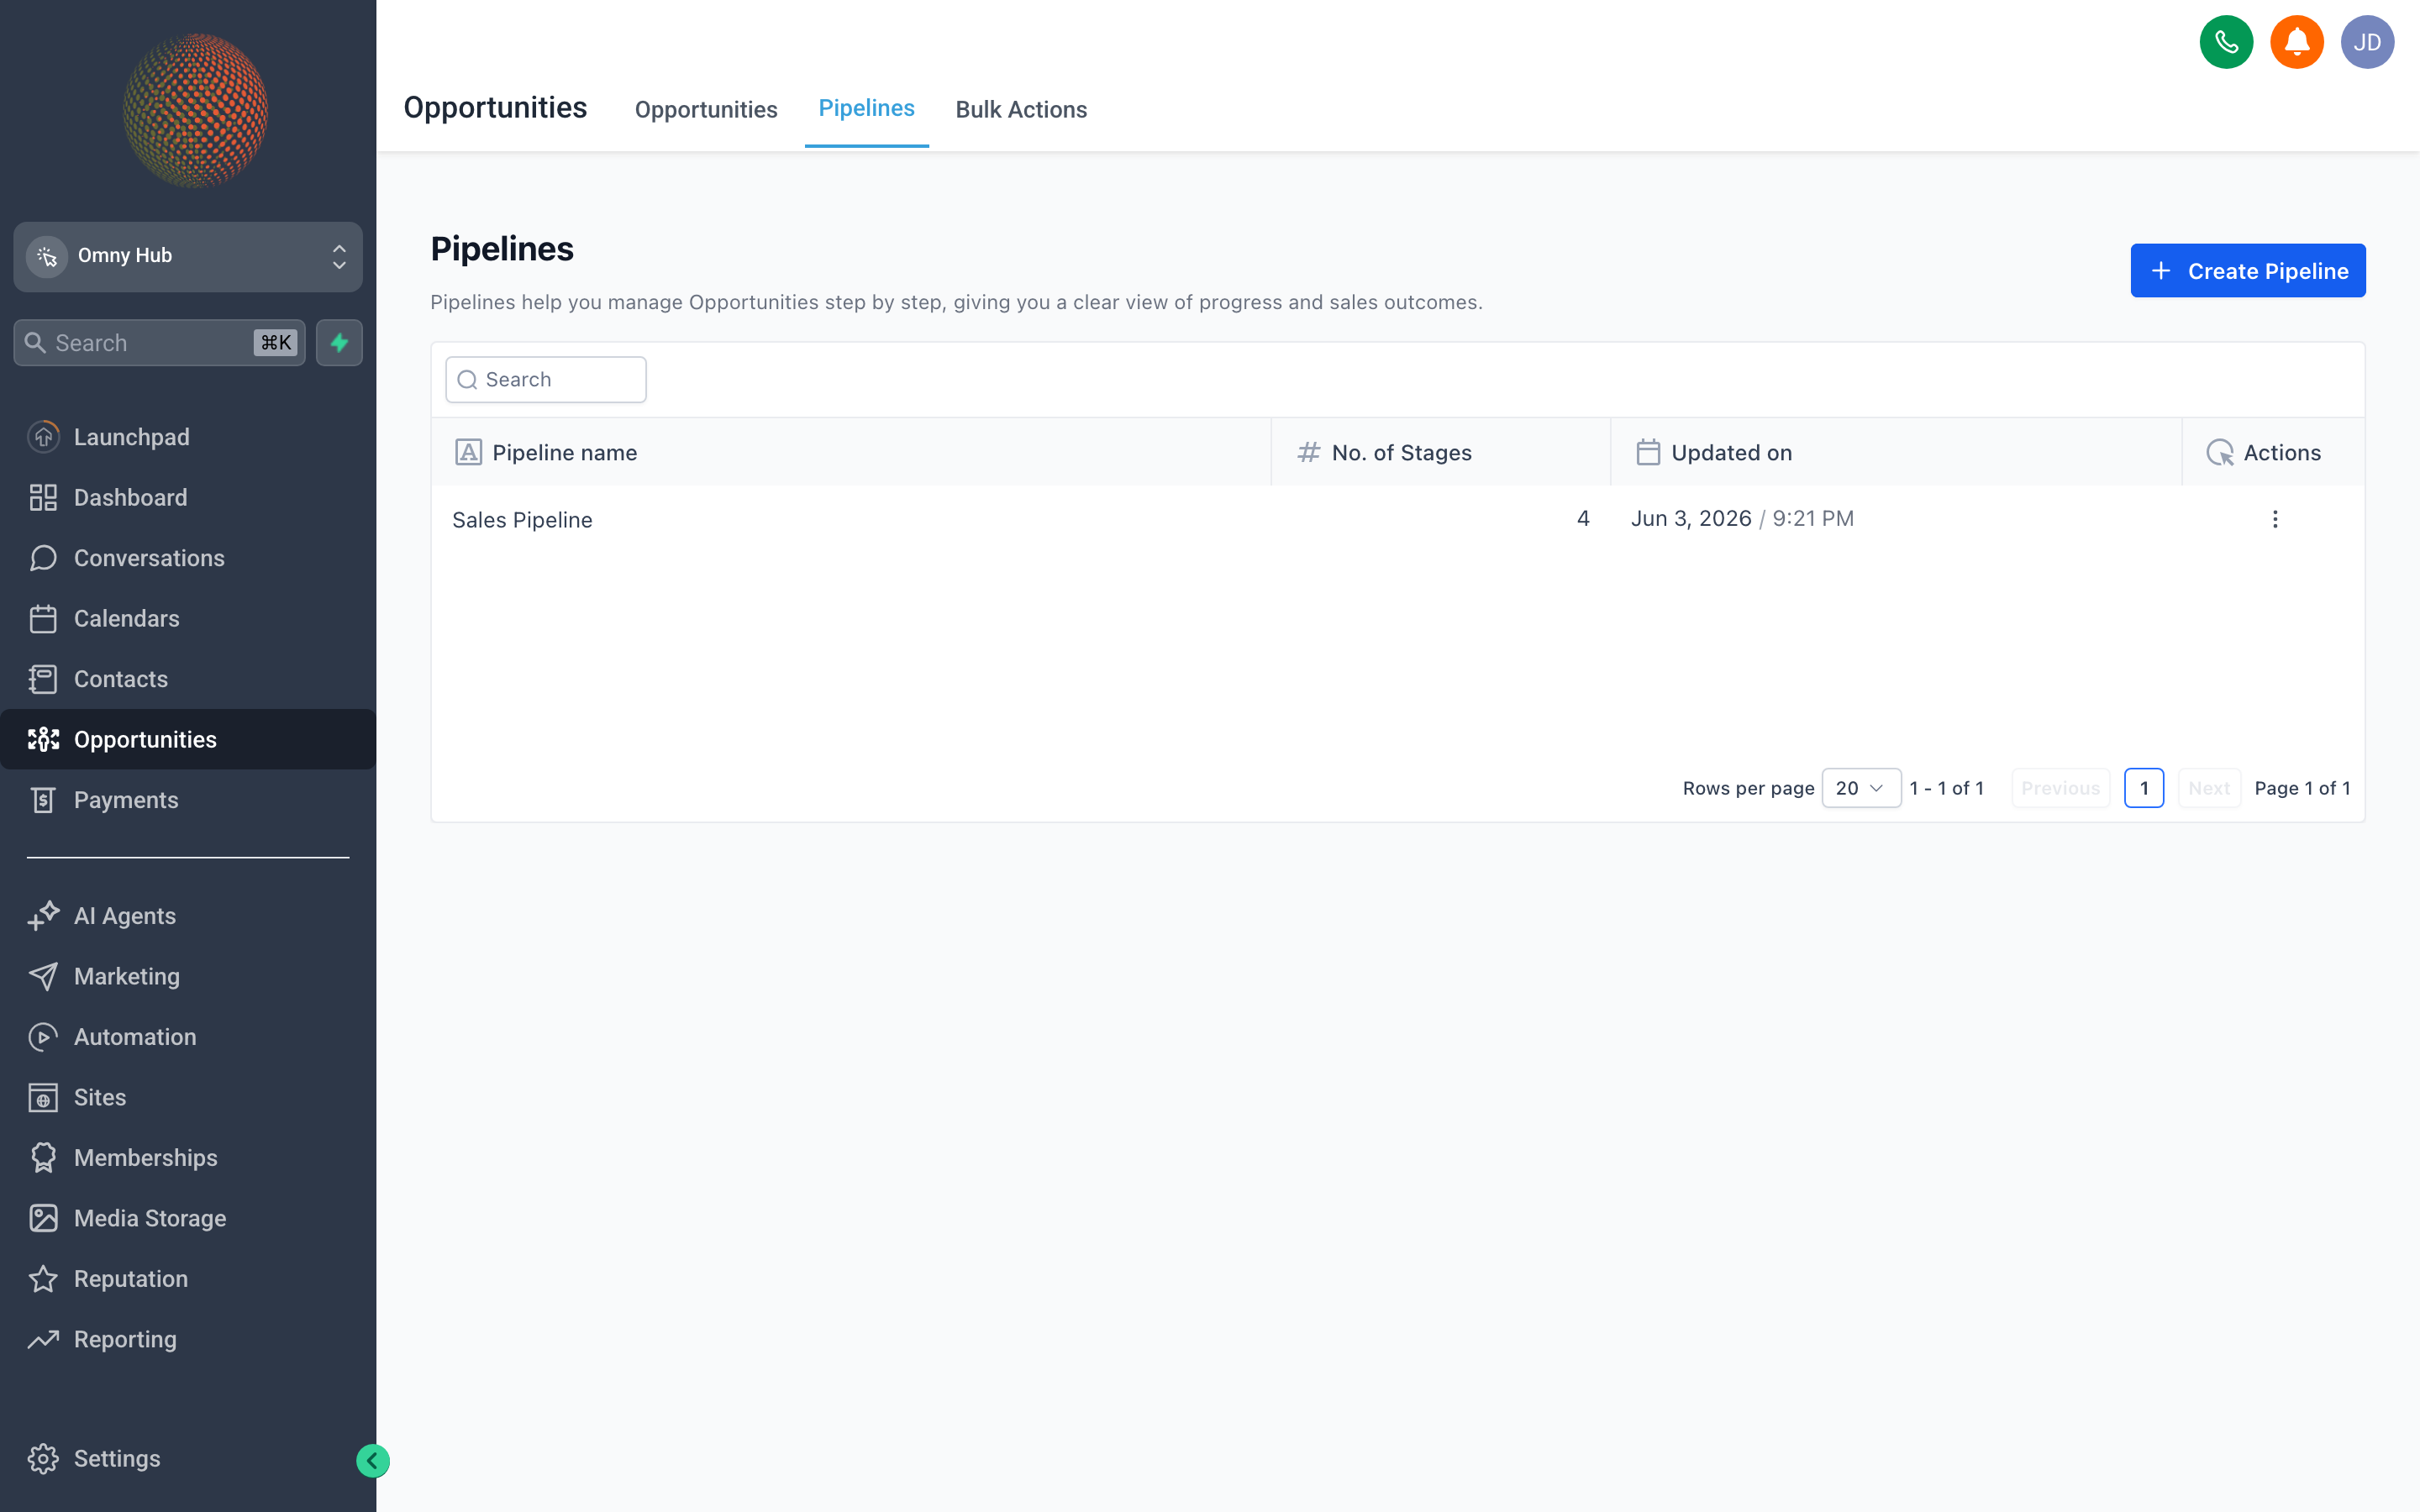Click the sidebar global Search field

159,343
